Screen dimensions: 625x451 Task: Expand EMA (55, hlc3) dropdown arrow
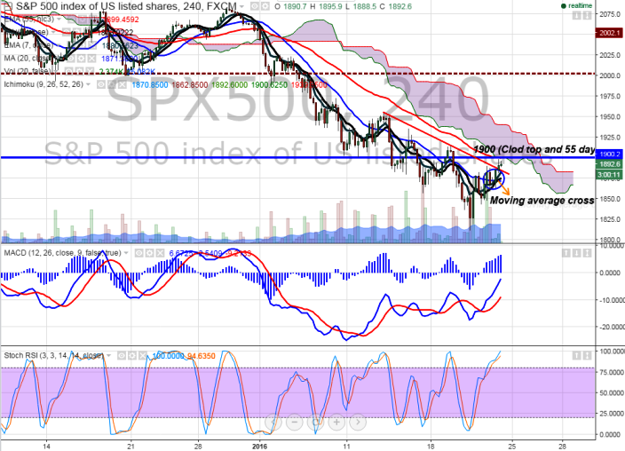pyautogui.click(x=59, y=20)
